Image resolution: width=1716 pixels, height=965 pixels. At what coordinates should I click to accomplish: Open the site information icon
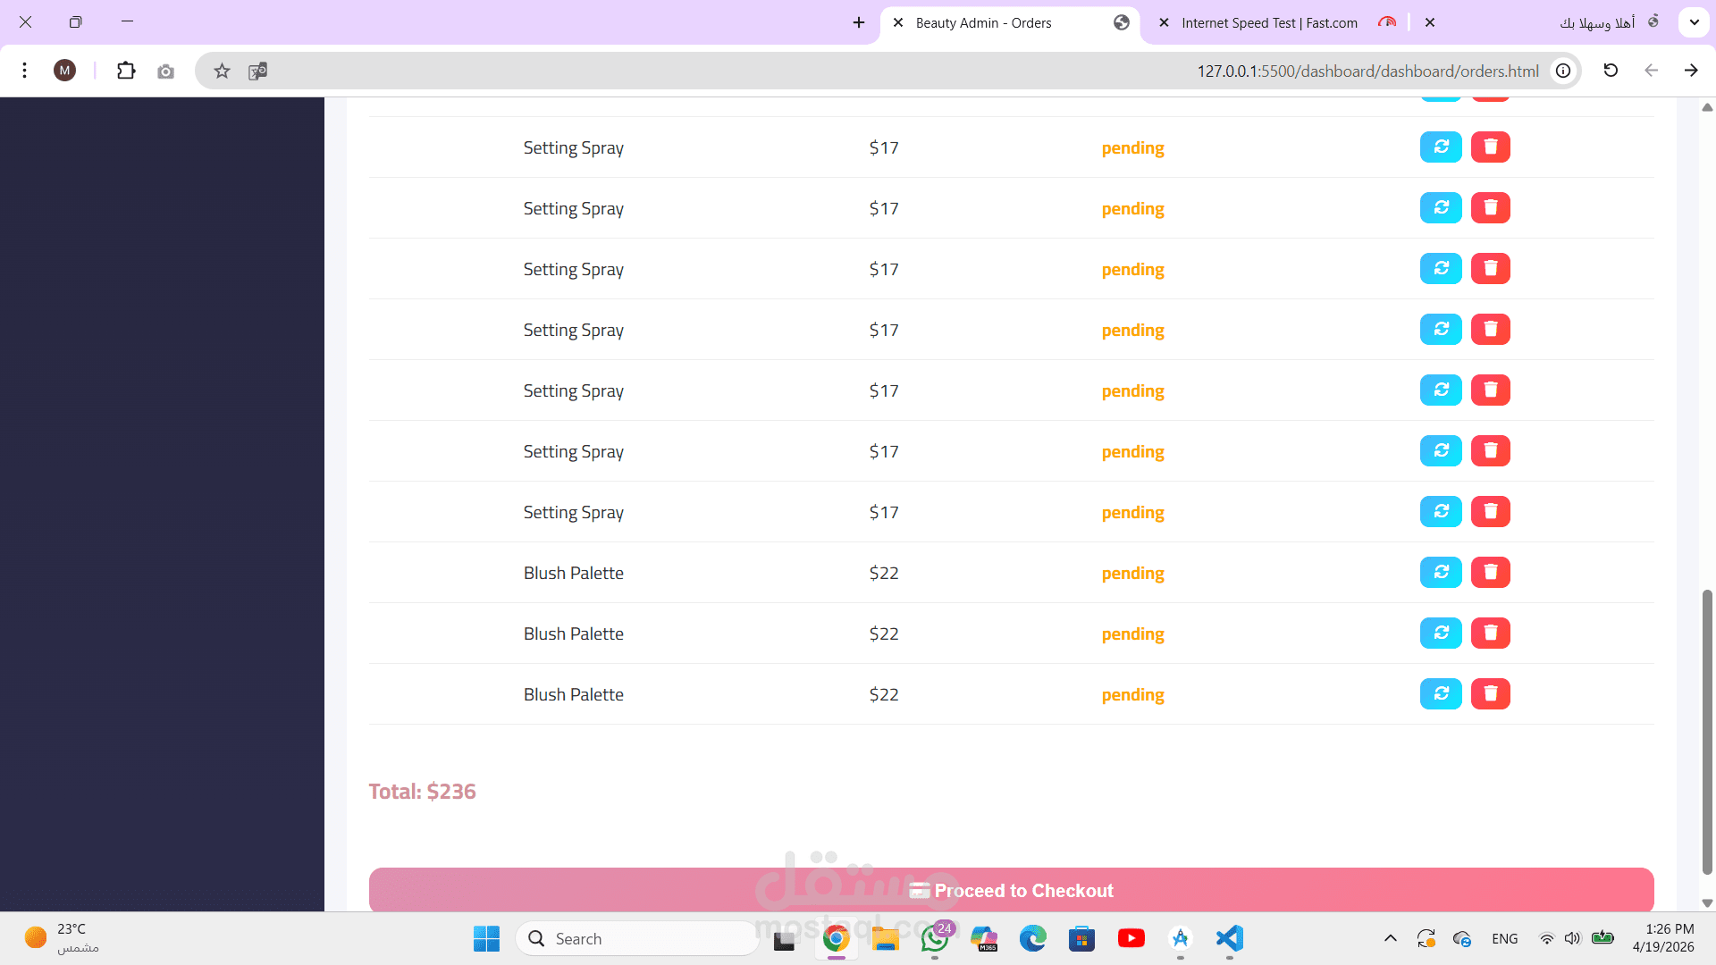1563,71
